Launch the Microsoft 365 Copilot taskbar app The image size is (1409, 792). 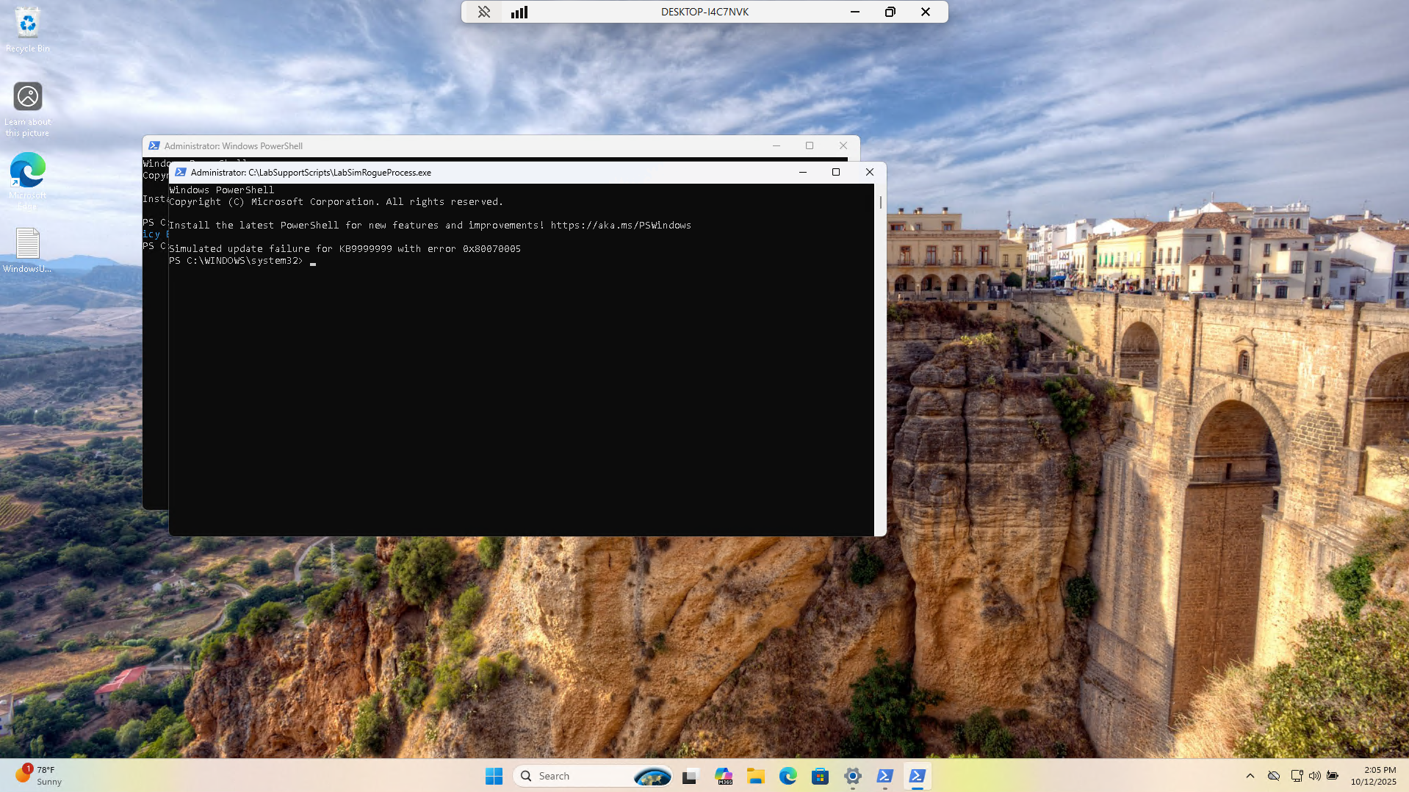click(x=724, y=776)
